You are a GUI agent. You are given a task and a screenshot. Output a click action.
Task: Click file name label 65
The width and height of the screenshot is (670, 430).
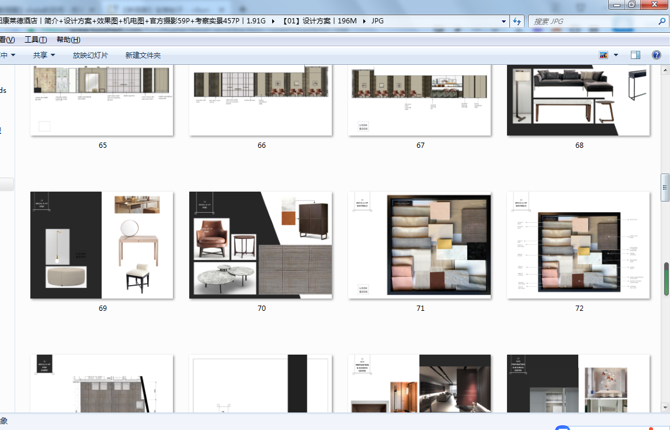103,145
